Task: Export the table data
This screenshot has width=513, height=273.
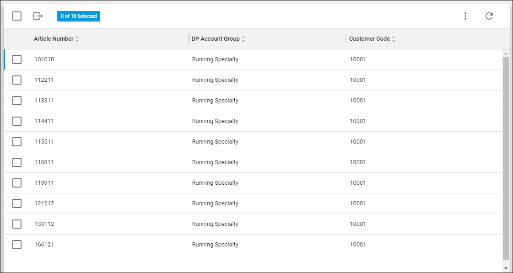Action: 38,16
